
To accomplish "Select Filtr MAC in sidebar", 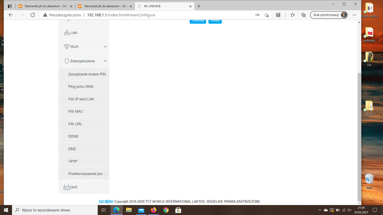I will tap(76, 111).
